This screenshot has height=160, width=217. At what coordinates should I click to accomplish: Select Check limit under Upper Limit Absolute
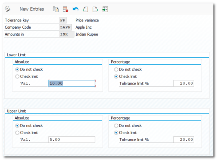point(17,133)
